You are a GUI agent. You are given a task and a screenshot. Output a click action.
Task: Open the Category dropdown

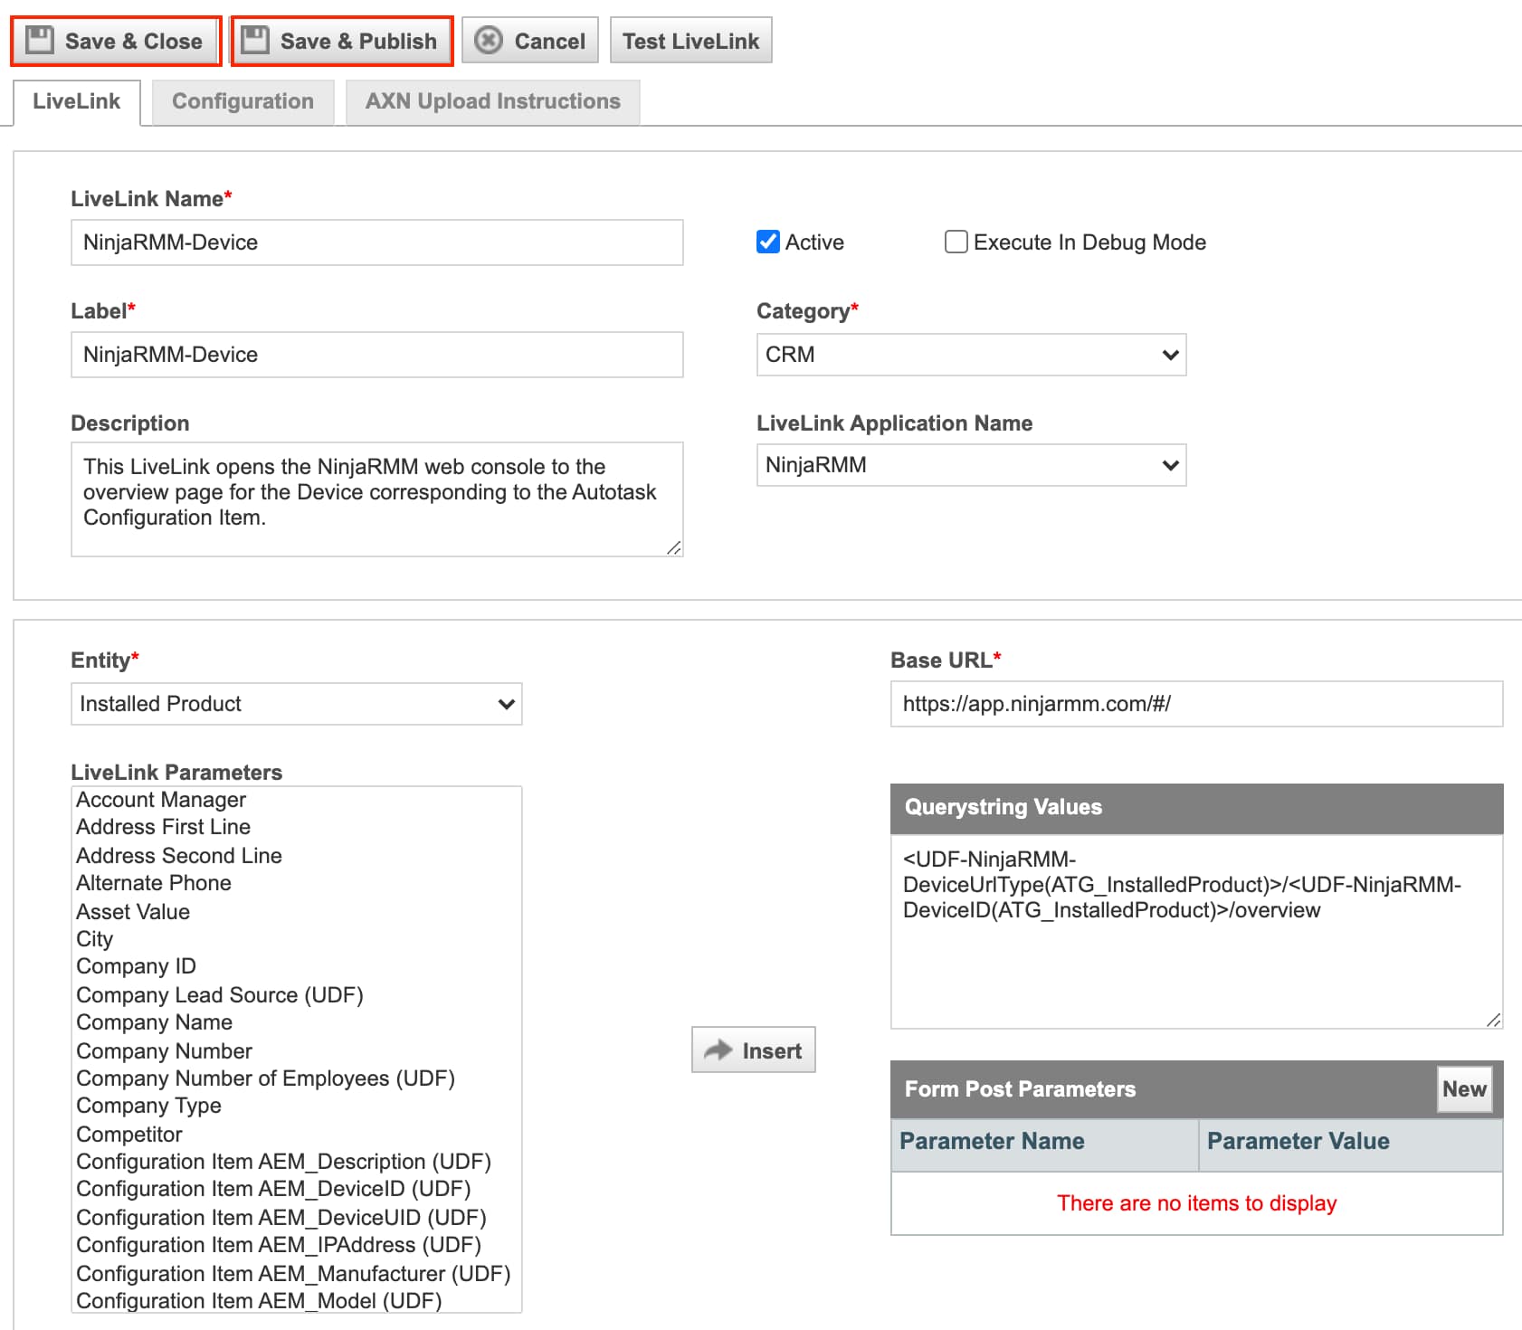[970, 355]
